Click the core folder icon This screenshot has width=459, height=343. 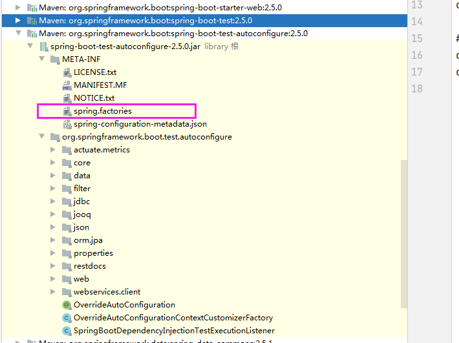point(67,163)
